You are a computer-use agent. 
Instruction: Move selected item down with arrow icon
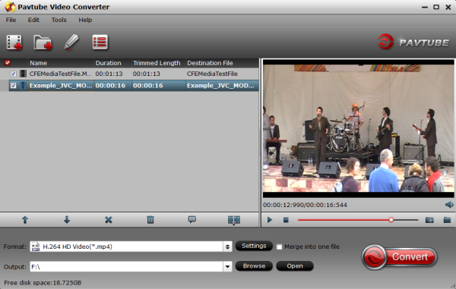pyautogui.click(x=67, y=220)
